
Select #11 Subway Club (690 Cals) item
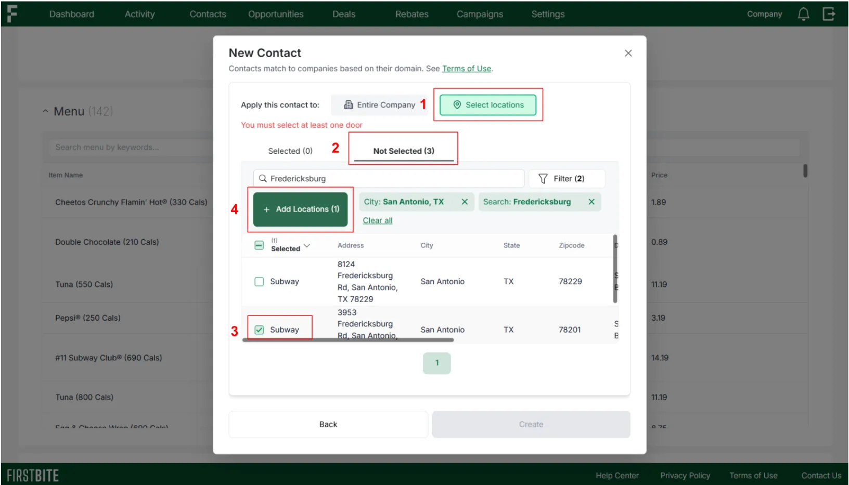109,358
